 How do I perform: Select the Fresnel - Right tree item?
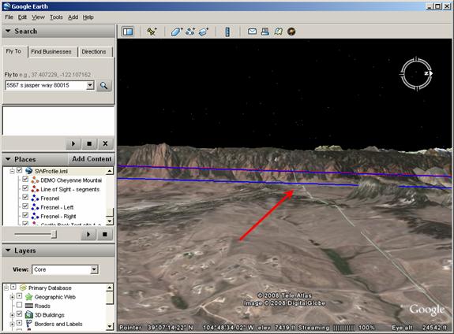pyautogui.click(x=58, y=216)
